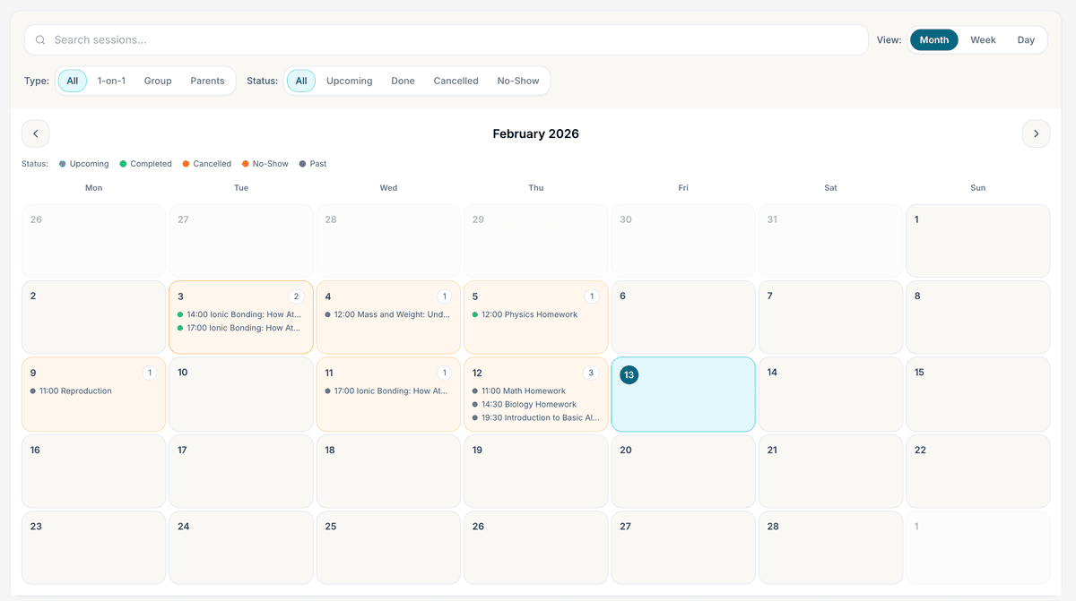The image size is (1076, 601).
Task: Click the count badge on February 3
Action: tap(296, 296)
